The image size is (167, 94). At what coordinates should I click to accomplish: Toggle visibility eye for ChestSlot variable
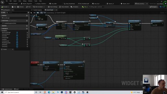click(27, 36)
